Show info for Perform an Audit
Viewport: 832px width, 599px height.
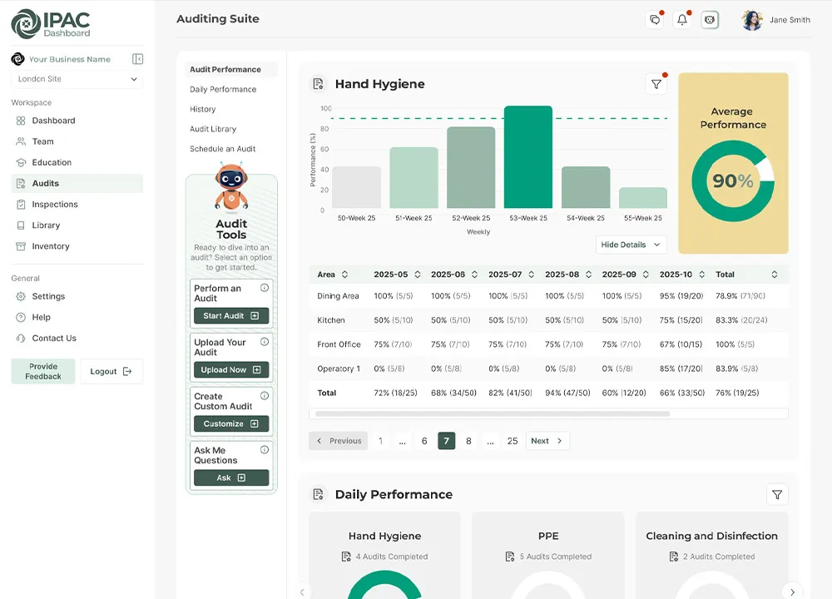[265, 288]
